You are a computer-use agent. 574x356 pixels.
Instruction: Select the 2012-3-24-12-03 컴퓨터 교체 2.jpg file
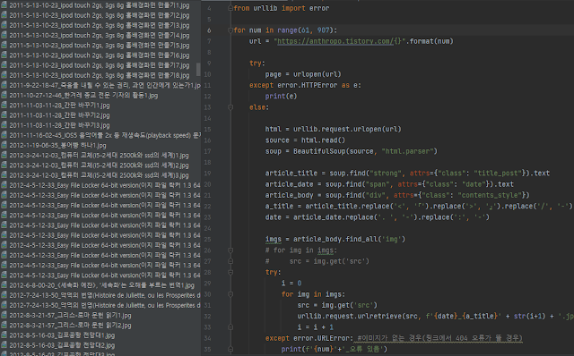pyautogui.click(x=99, y=165)
